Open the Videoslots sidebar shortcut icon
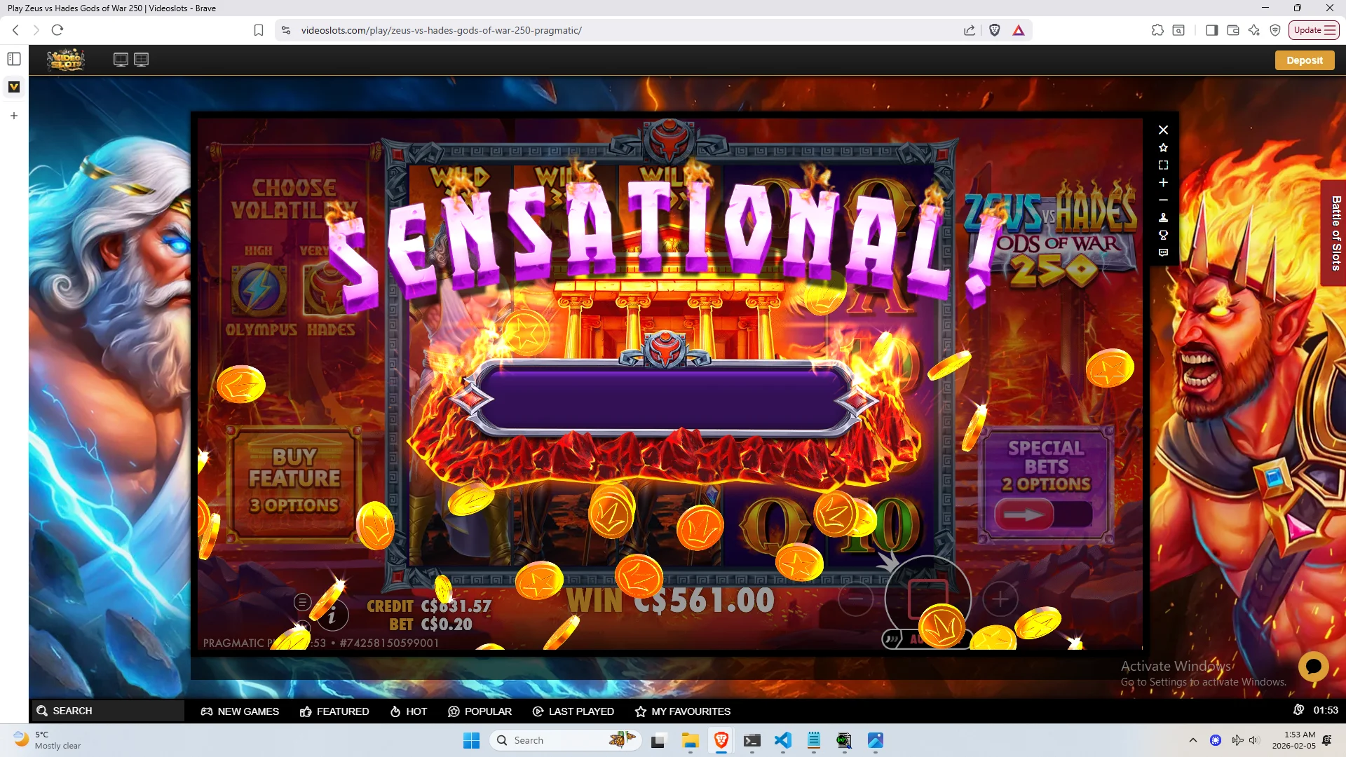This screenshot has width=1346, height=757. click(14, 87)
